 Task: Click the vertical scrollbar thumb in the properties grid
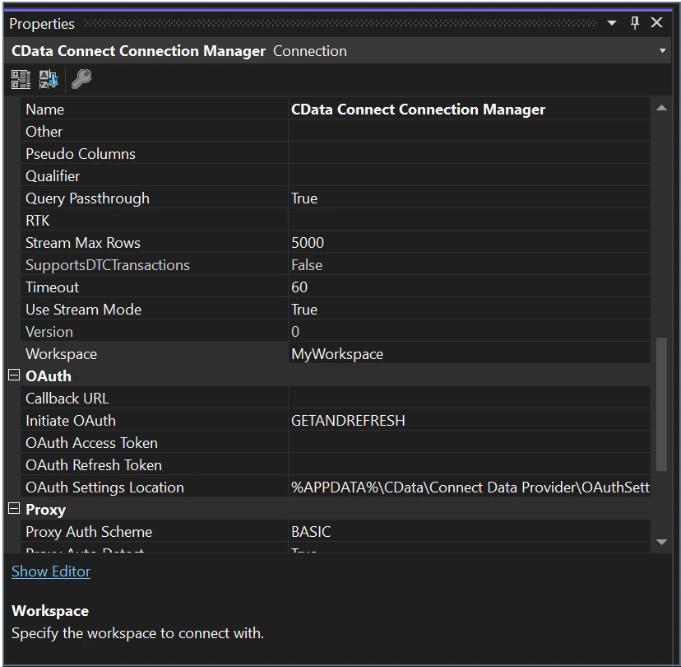coord(661,403)
